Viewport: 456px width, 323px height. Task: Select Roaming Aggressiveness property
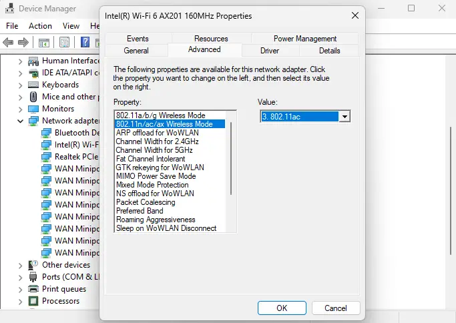pos(170,220)
